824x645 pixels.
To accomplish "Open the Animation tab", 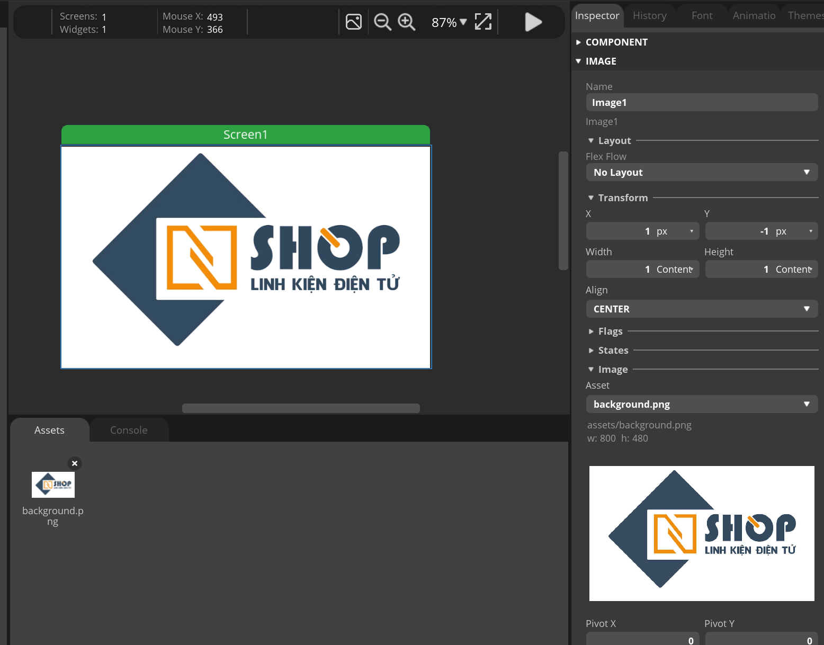I will pyautogui.click(x=754, y=16).
